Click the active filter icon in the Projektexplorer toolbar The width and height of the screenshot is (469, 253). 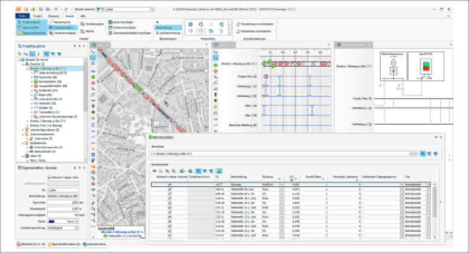click(46, 54)
